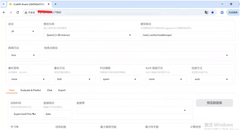The width and height of the screenshot is (240, 130).
Task: Click the 预览数据集 button
Action: click(214, 103)
